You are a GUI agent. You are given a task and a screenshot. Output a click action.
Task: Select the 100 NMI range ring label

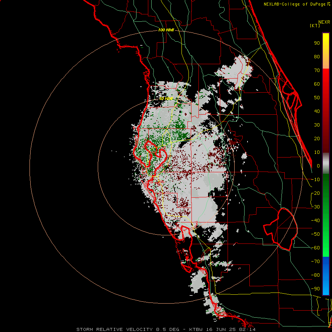pos(166,30)
